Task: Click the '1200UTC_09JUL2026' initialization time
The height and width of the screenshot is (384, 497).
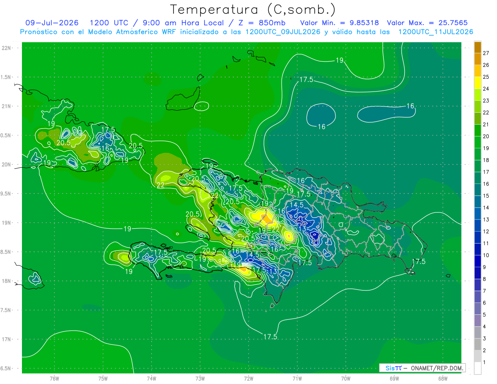Action: pyautogui.click(x=283, y=32)
